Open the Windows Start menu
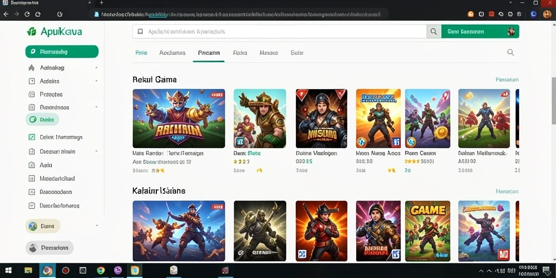 (x=8, y=270)
